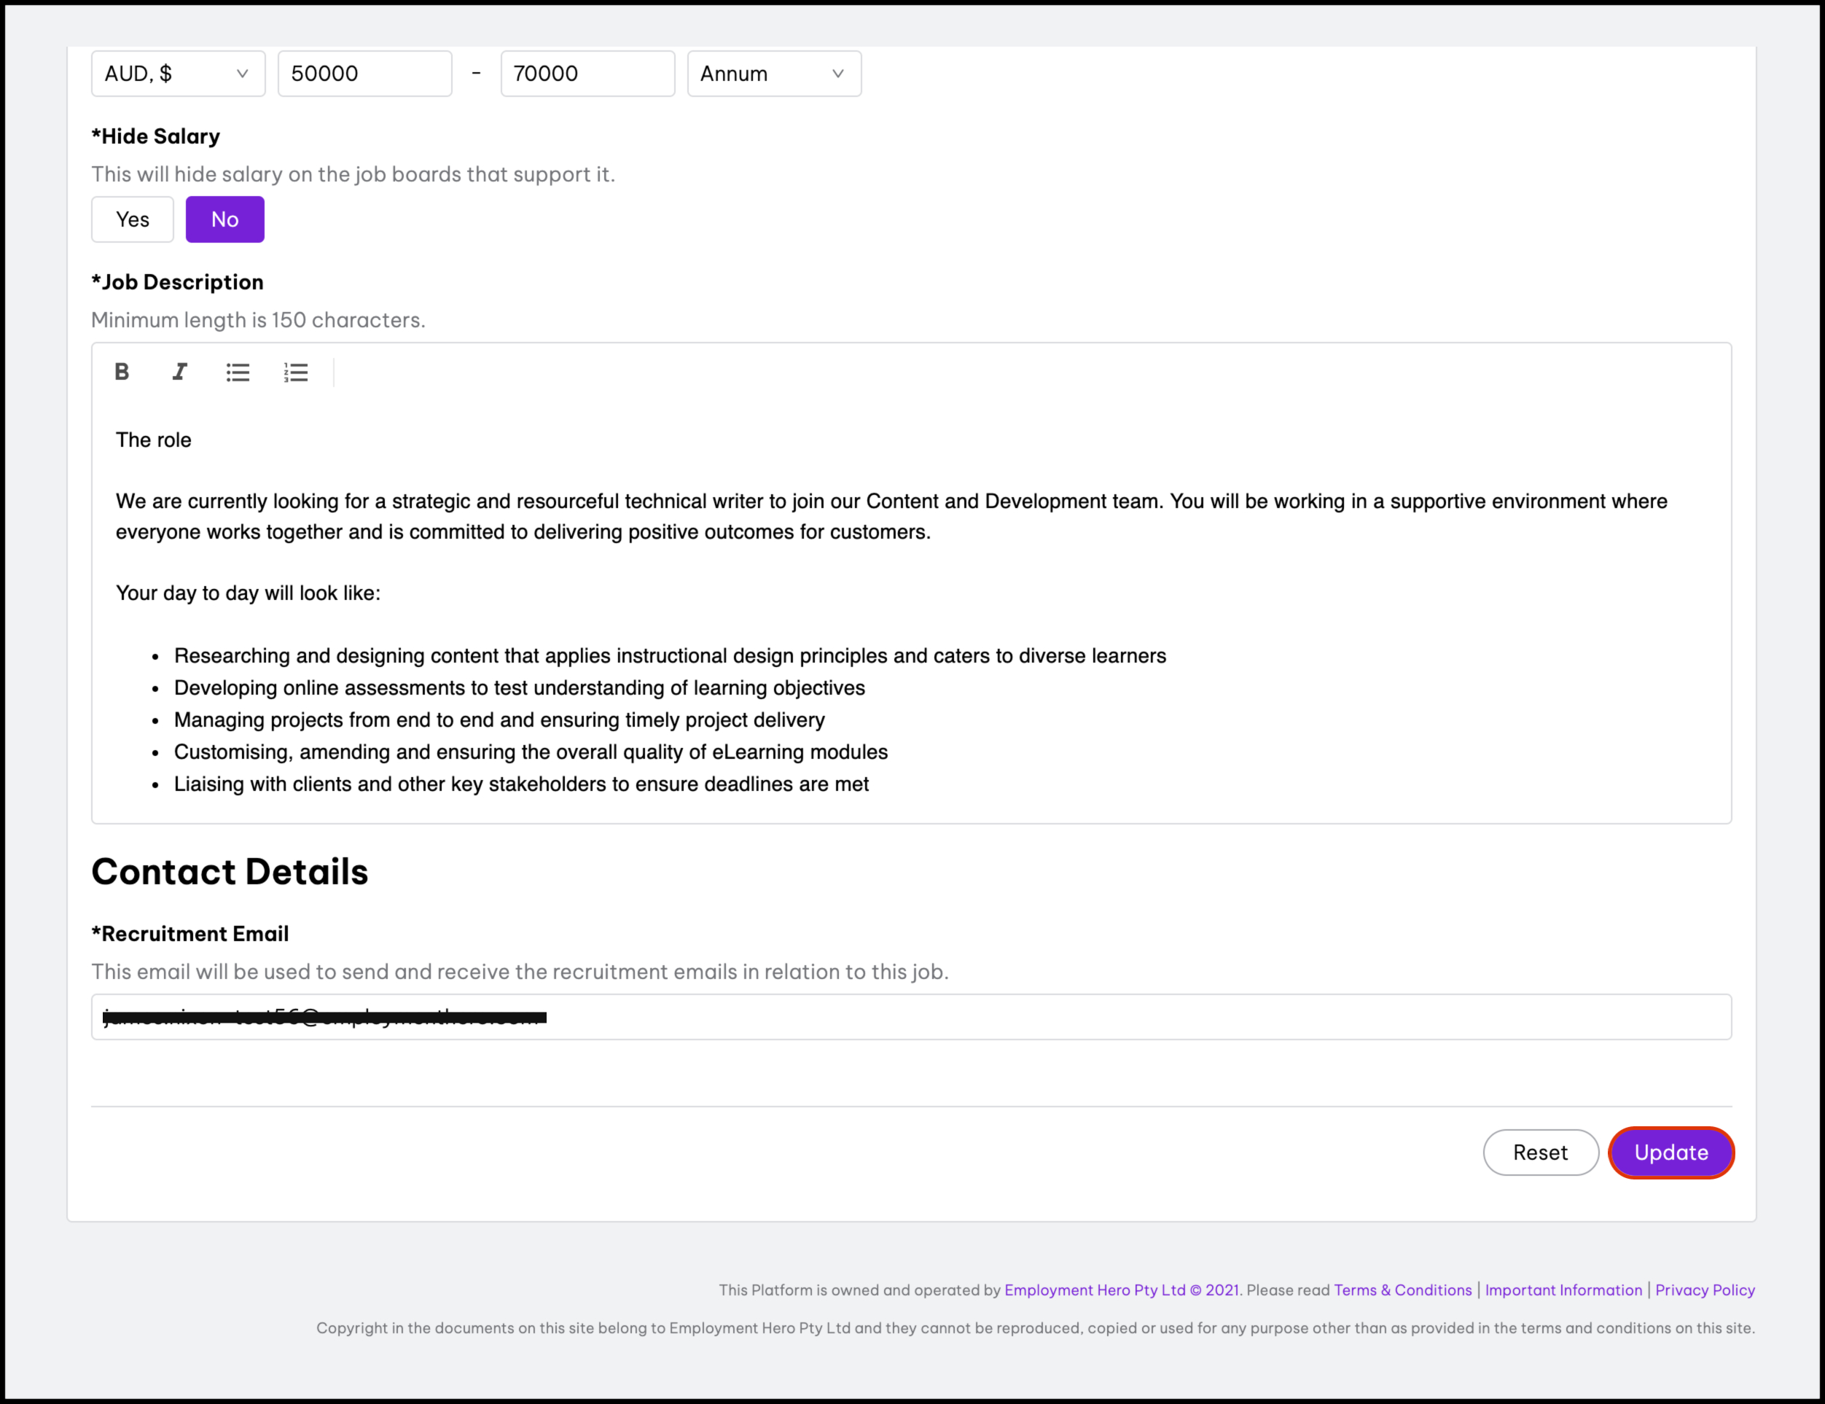Open the AUD currency dropdown
The width and height of the screenshot is (1825, 1404).
(178, 74)
